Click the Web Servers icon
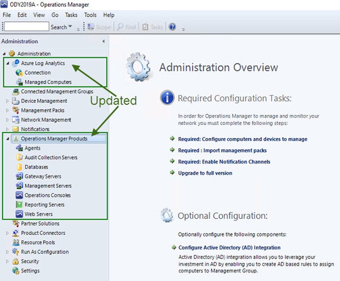The image size is (340, 281). (19, 214)
